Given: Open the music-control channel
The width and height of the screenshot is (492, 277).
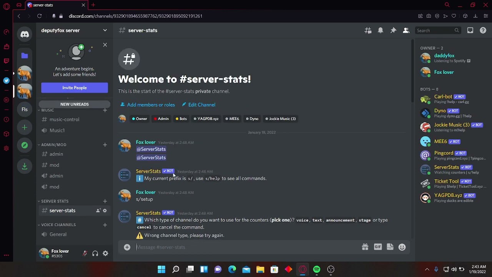Looking at the screenshot, I should (x=74, y=119).
